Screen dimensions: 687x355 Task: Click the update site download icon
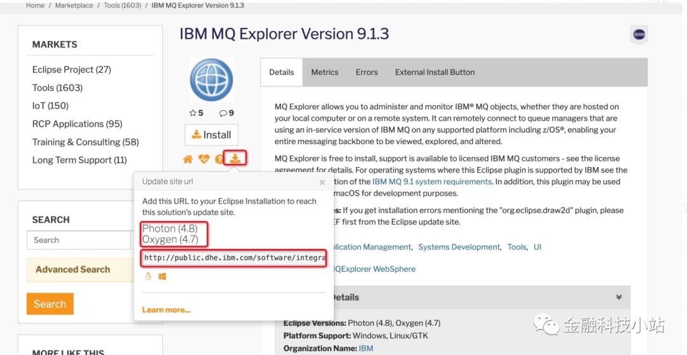tap(235, 159)
